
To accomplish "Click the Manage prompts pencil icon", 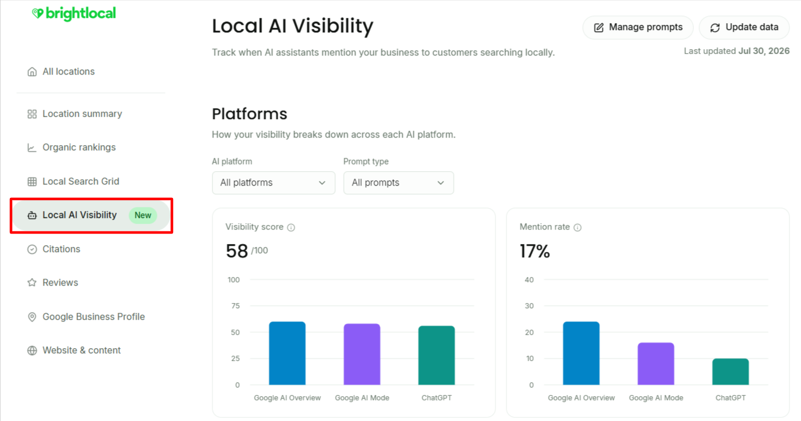I will (x=599, y=28).
